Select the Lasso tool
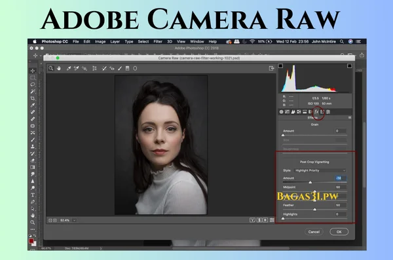This screenshot has width=393, height=260. tap(33, 84)
